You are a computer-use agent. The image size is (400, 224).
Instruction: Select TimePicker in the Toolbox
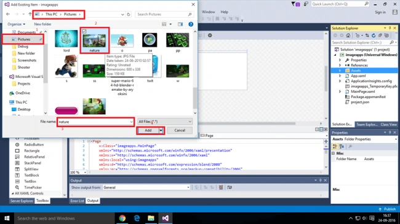click(x=33, y=187)
